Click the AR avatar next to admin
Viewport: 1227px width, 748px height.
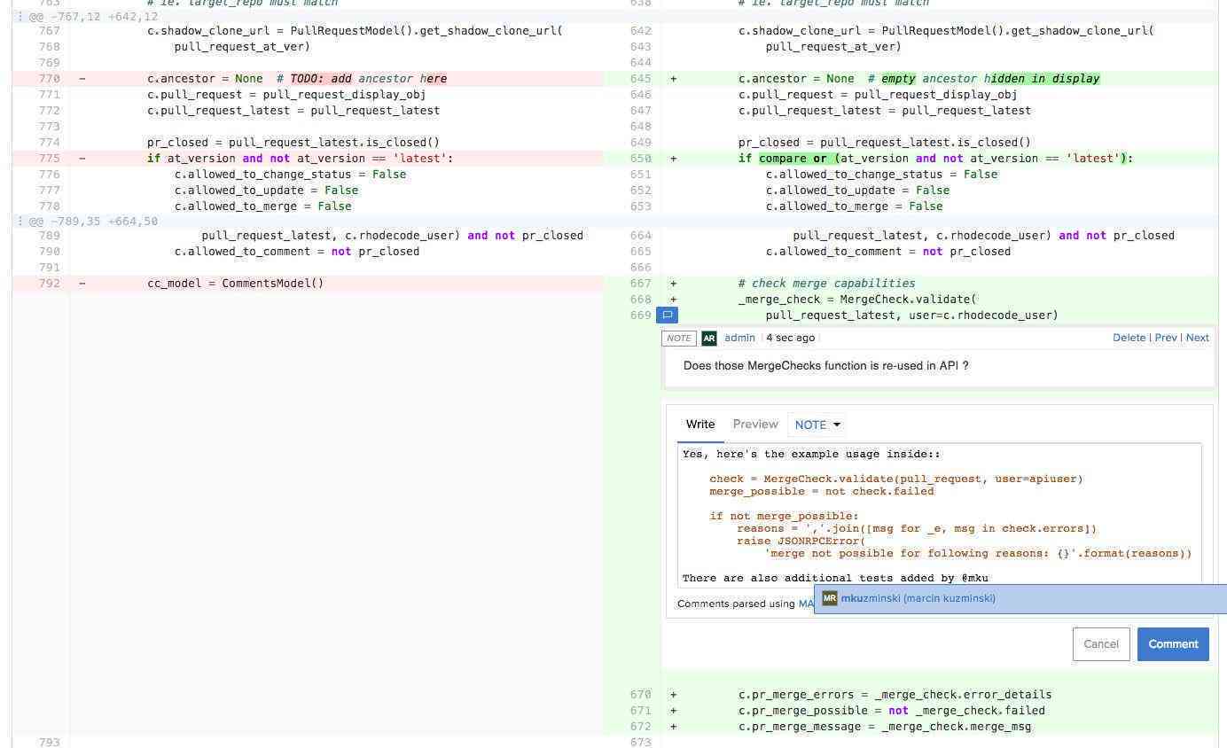click(709, 338)
